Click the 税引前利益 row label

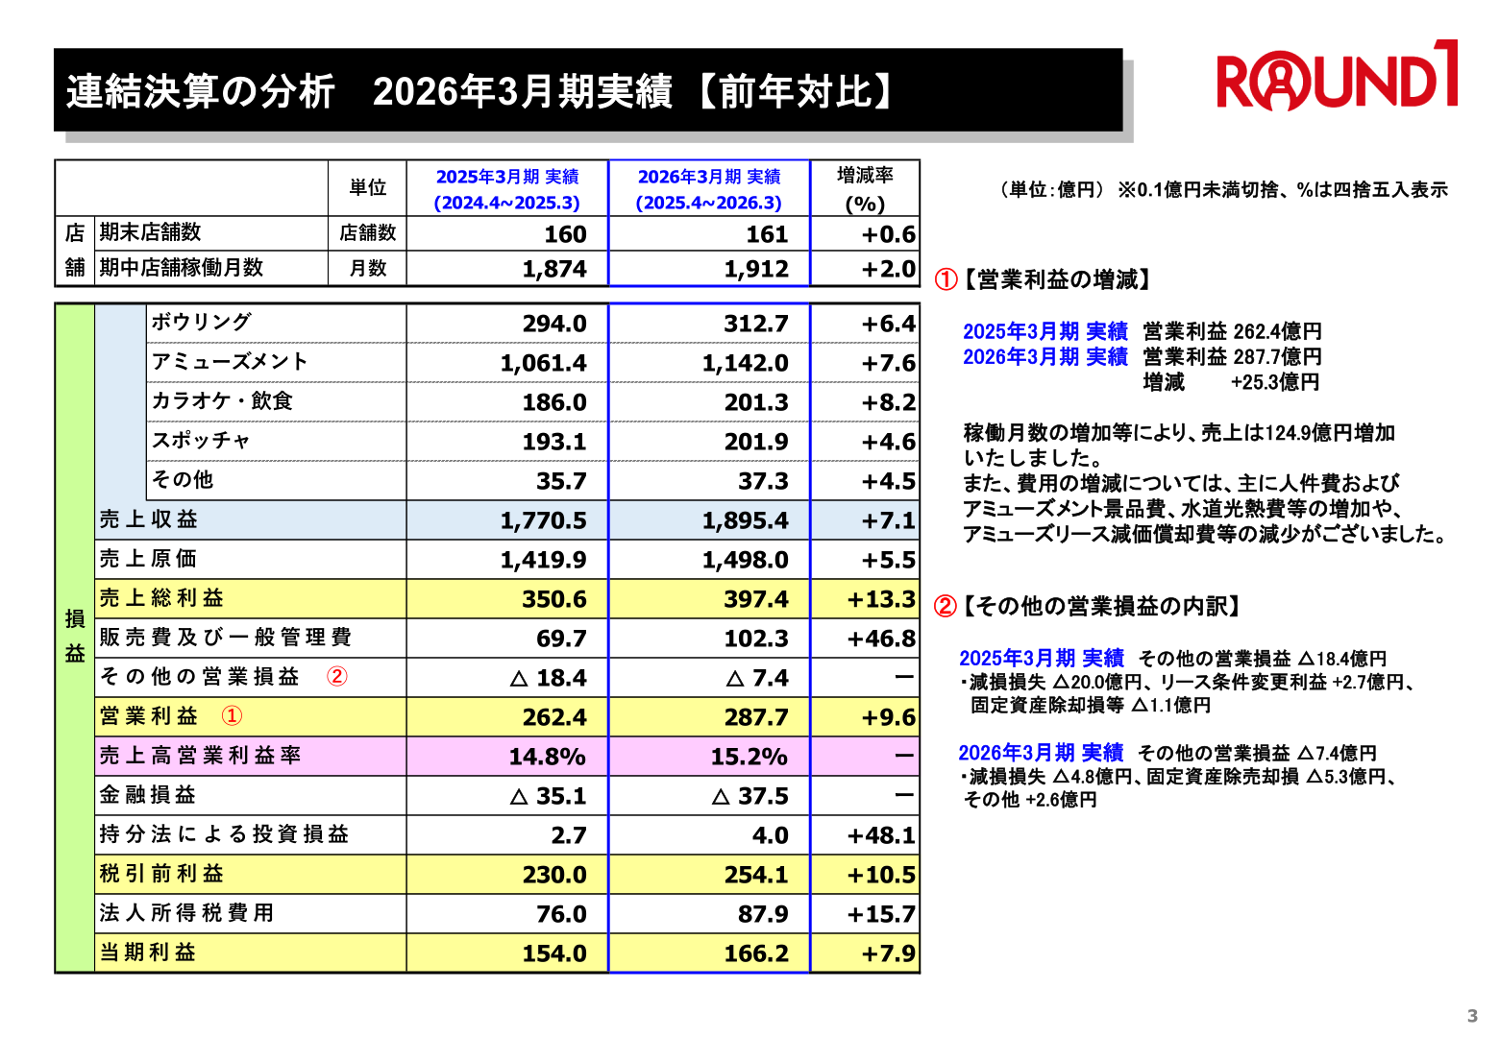(161, 874)
